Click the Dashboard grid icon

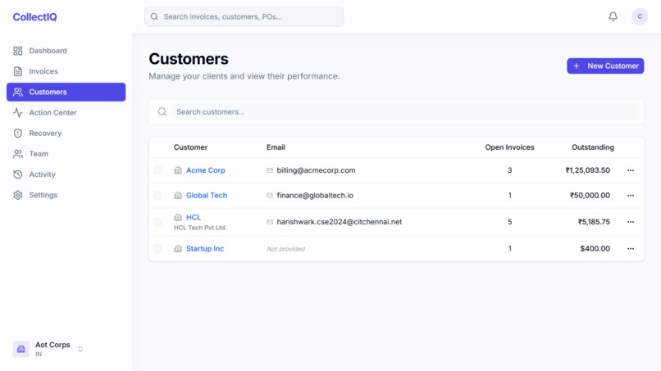point(18,51)
